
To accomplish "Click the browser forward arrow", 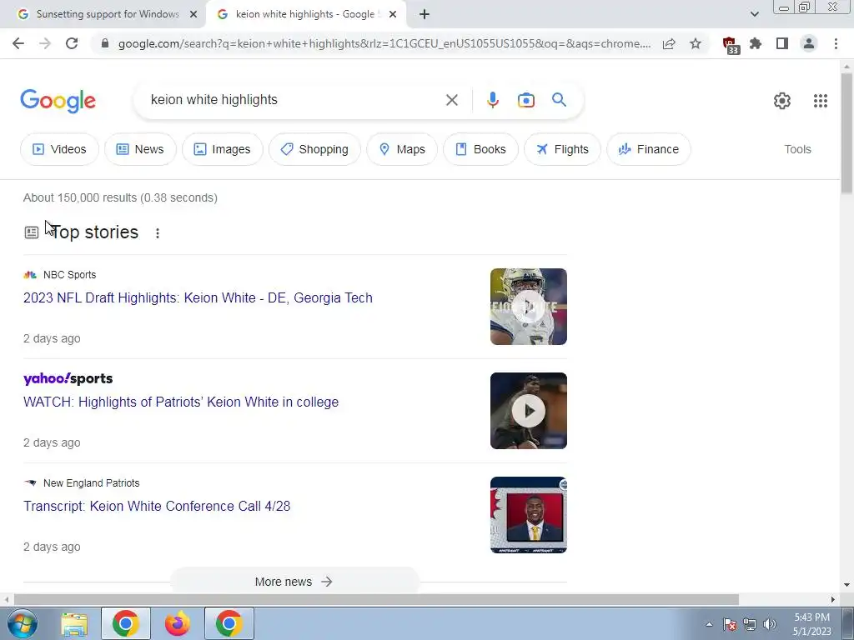I will tap(45, 43).
